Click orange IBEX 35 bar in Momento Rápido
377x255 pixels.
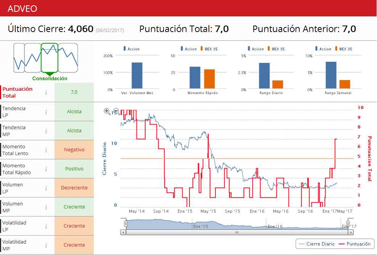pos(209,79)
